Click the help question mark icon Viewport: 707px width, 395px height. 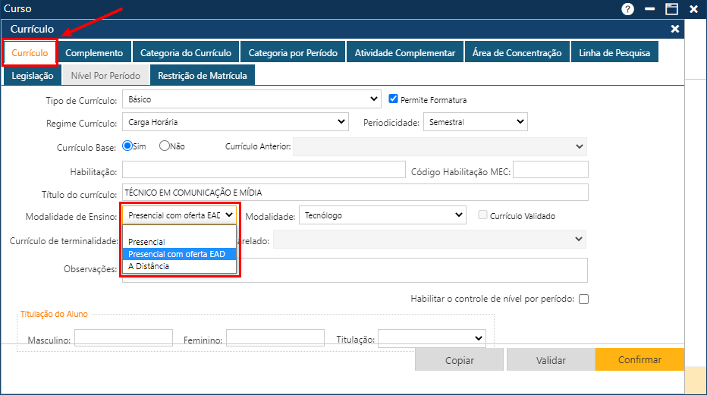tap(627, 9)
